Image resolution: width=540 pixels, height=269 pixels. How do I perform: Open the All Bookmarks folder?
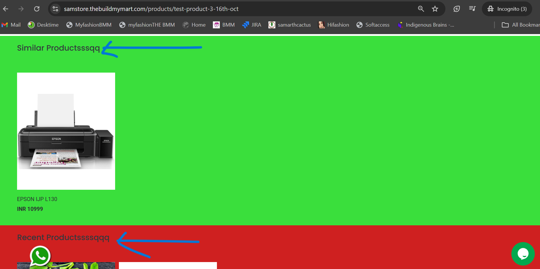coord(521,25)
